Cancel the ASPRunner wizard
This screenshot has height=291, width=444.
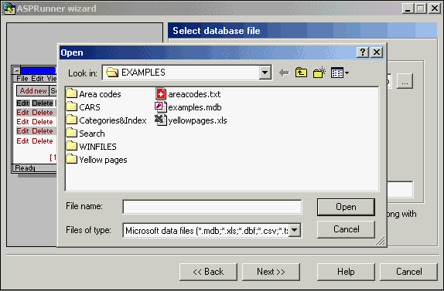coord(409,272)
